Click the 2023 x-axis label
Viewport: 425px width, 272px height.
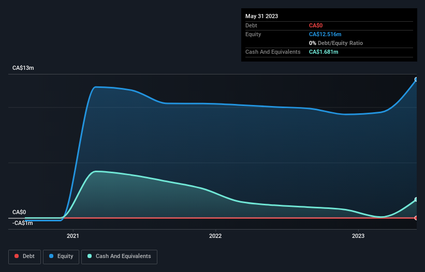pos(358,236)
